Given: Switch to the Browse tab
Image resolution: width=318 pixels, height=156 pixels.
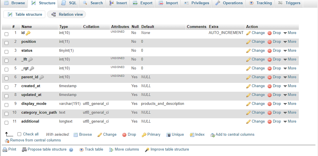Looking at the screenshot, I should 14,3.
